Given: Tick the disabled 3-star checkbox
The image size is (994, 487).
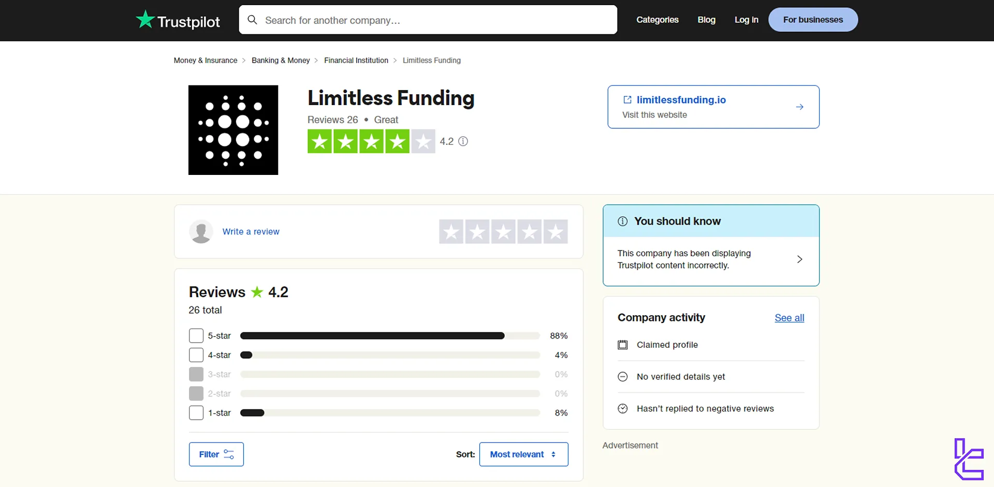Looking at the screenshot, I should coord(196,374).
